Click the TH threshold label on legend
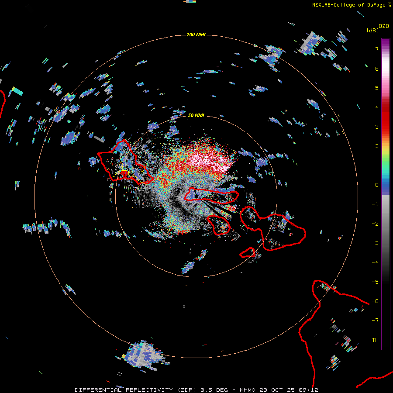 (x=375, y=340)
